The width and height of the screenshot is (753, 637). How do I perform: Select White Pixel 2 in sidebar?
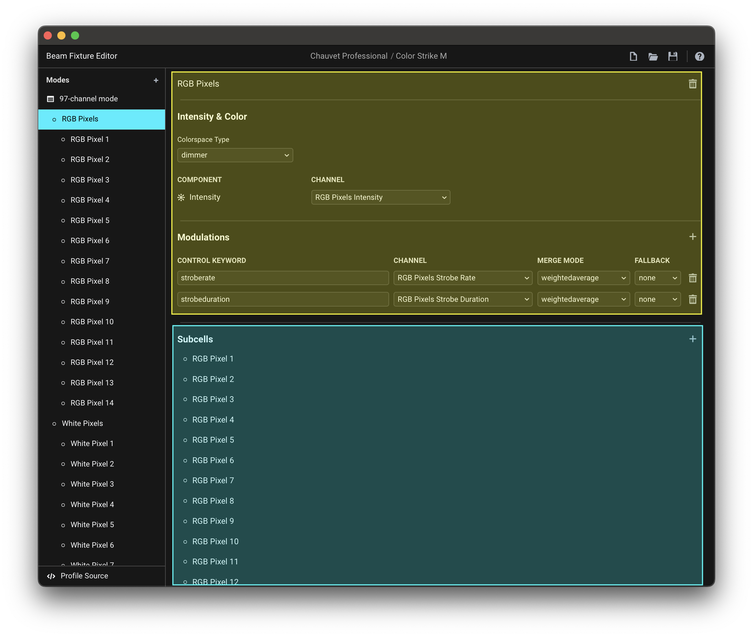tap(102, 464)
